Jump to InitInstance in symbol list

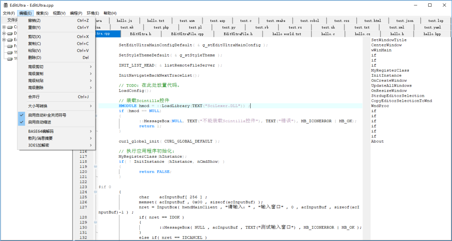tap(386, 76)
